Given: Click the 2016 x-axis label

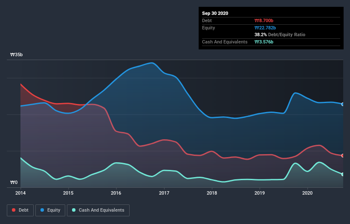Looking at the screenshot, I should click(116, 193).
